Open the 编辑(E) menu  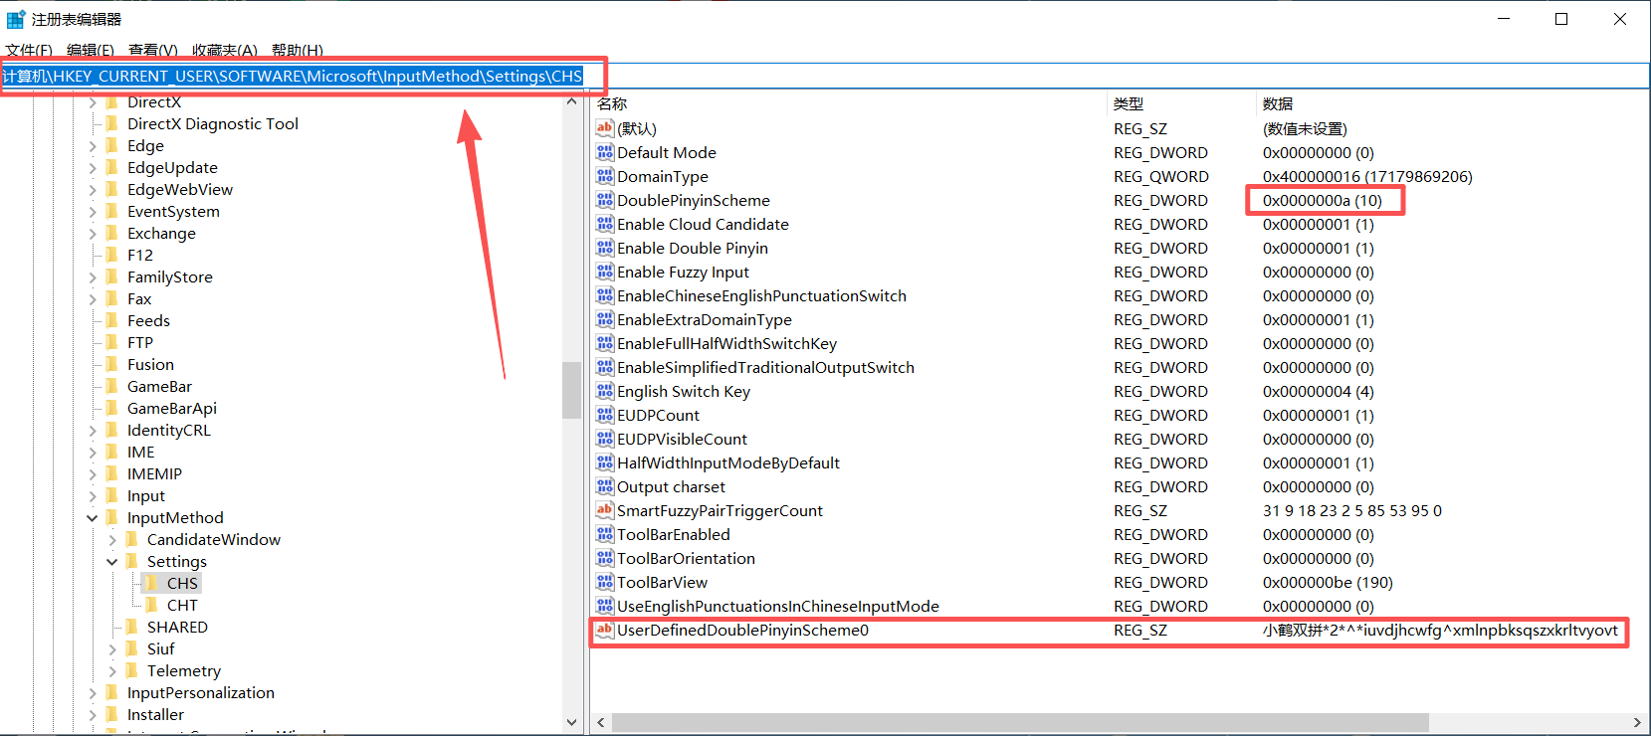91,50
